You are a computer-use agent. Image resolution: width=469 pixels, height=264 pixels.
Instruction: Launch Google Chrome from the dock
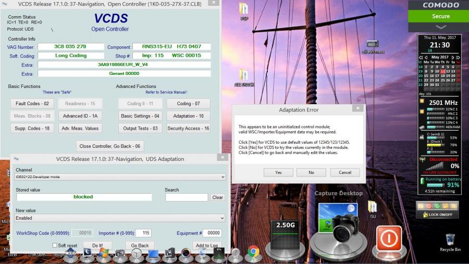tap(253, 253)
